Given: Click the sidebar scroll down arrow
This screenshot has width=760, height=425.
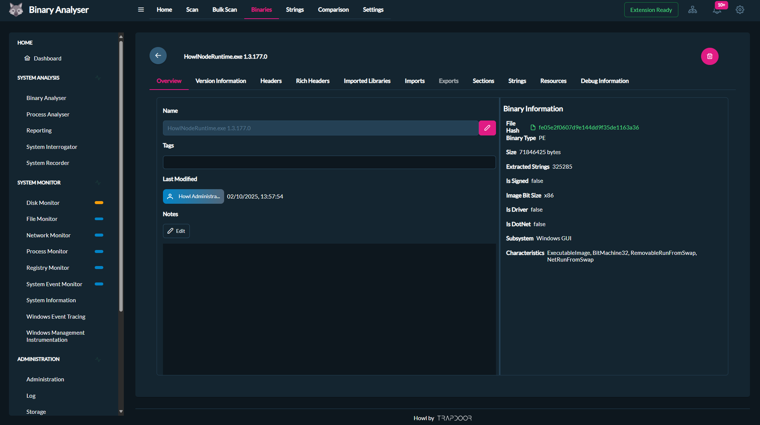Looking at the screenshot, I should click(121, 411).
